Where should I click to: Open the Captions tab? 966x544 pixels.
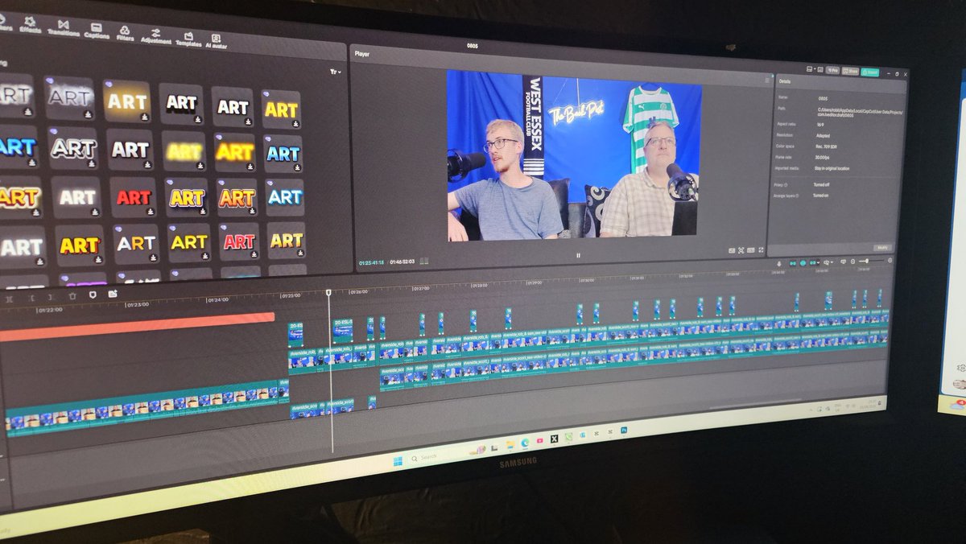97,31
